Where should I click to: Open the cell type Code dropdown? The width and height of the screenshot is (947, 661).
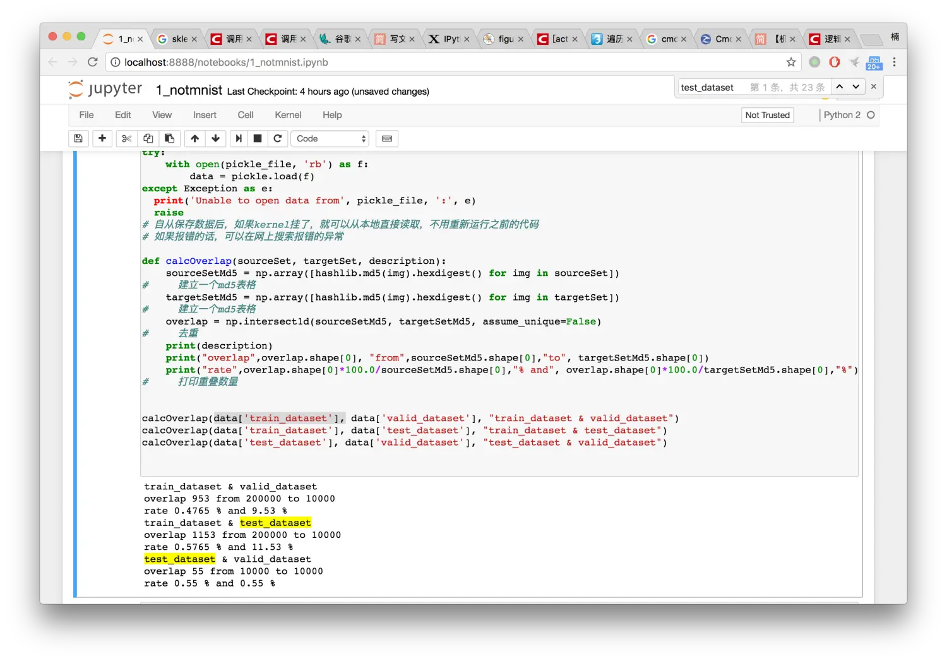click(x=330, y=138)
